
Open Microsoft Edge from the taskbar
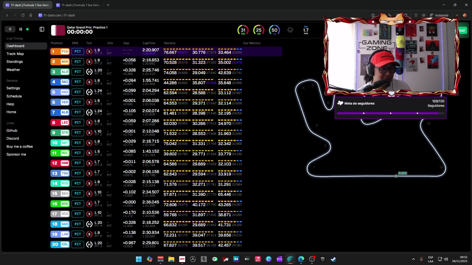301,259
